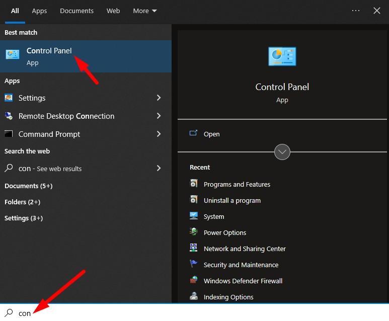Expand Remote Desktop Connection options arrow
Viewport: 389px width, 321px height.
(159, 116)
